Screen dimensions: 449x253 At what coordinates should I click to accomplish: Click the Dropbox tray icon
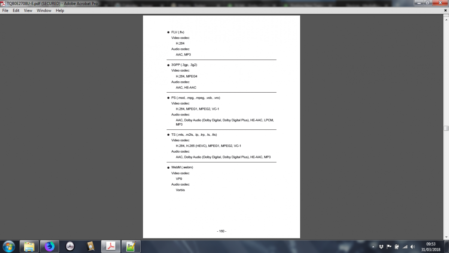point(381,247)
